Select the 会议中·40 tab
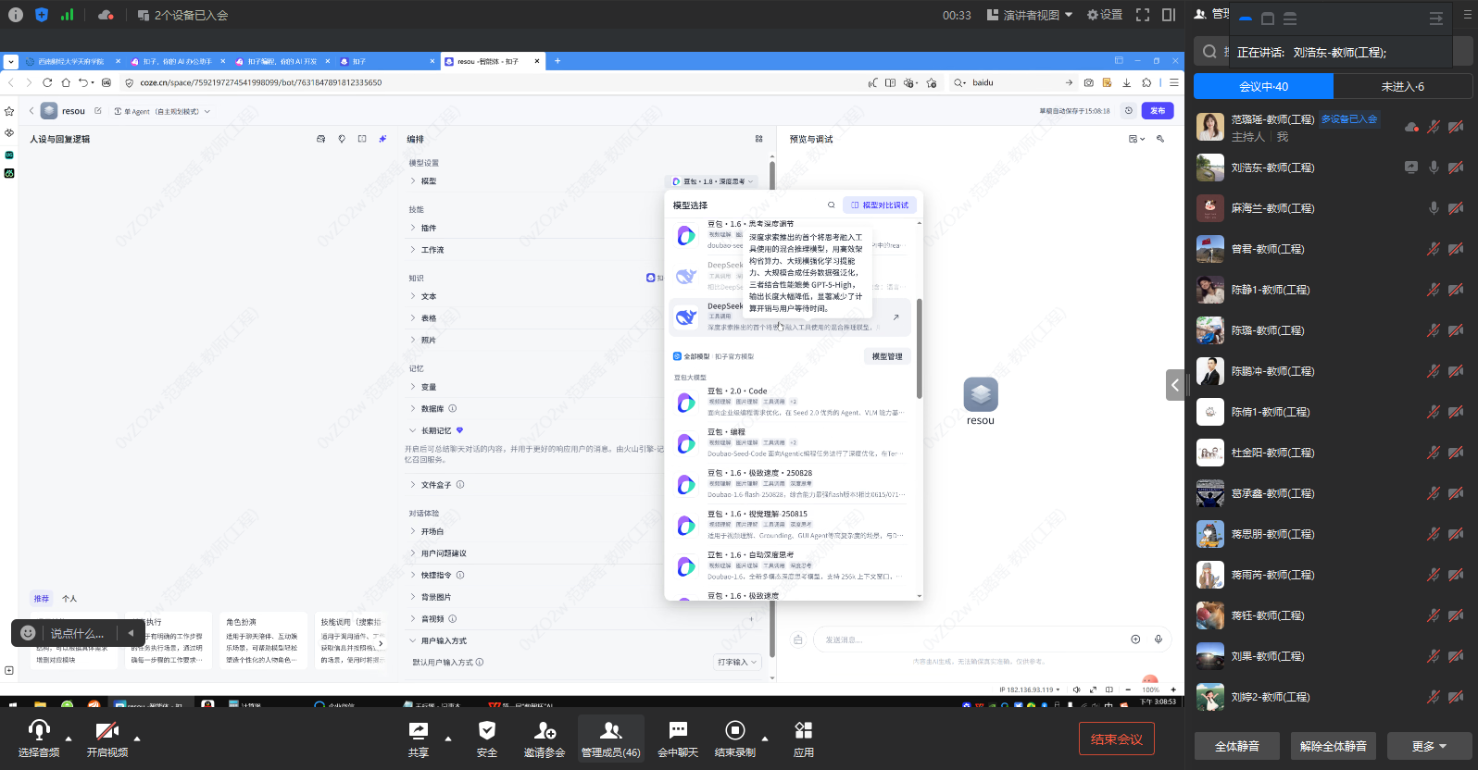The height and width of the screenshot is (770, 1478). (1264, 86)
